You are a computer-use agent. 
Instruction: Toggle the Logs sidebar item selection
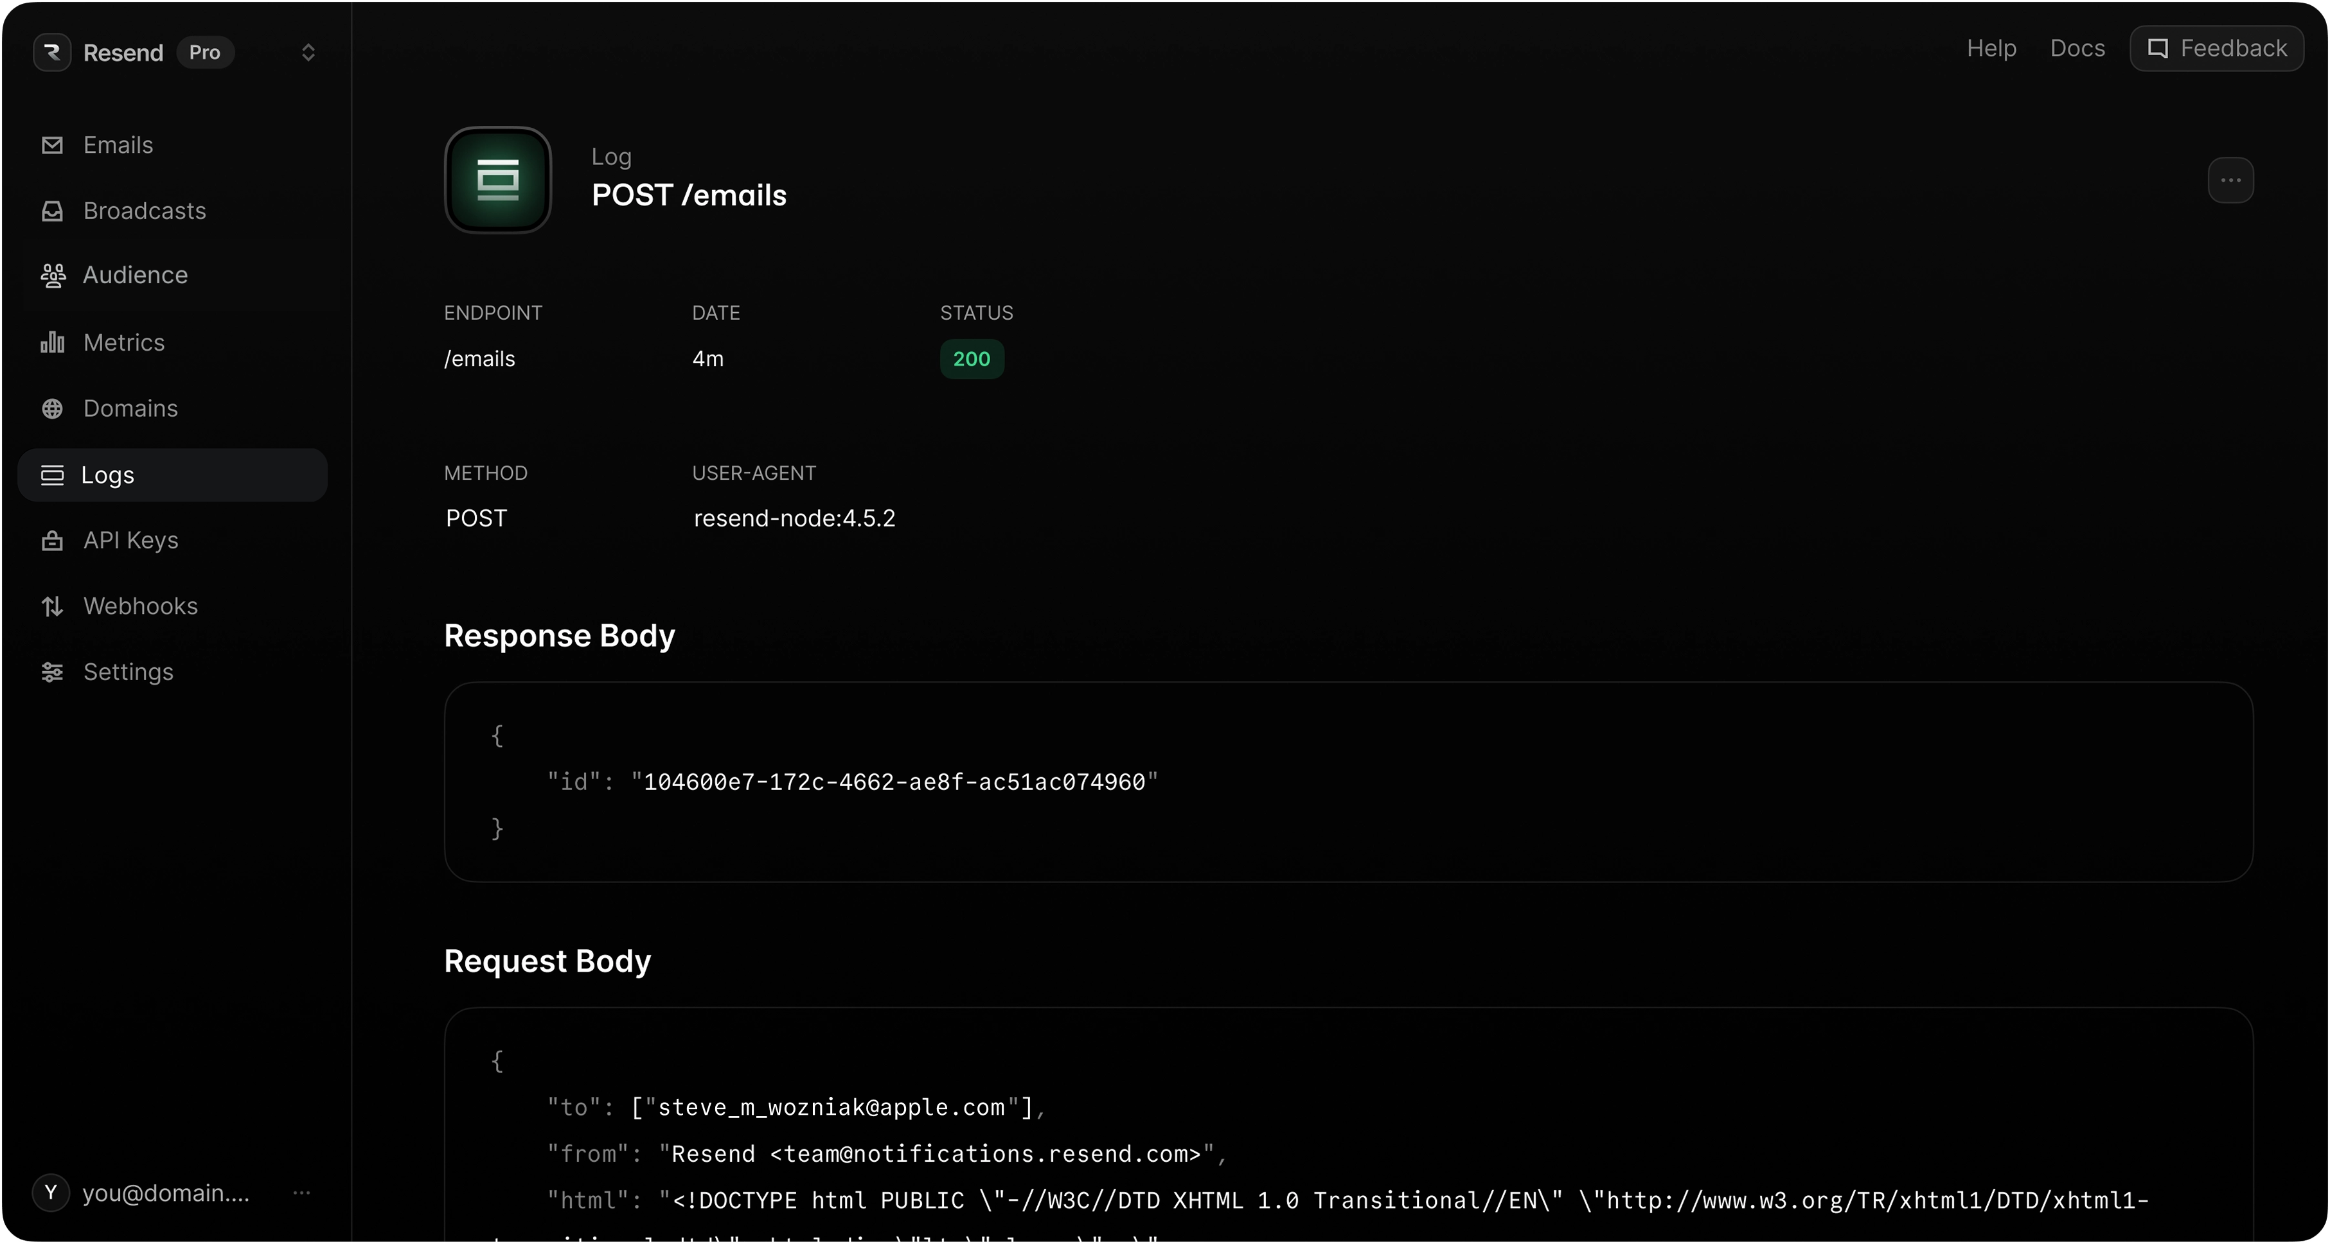point(172,475)
